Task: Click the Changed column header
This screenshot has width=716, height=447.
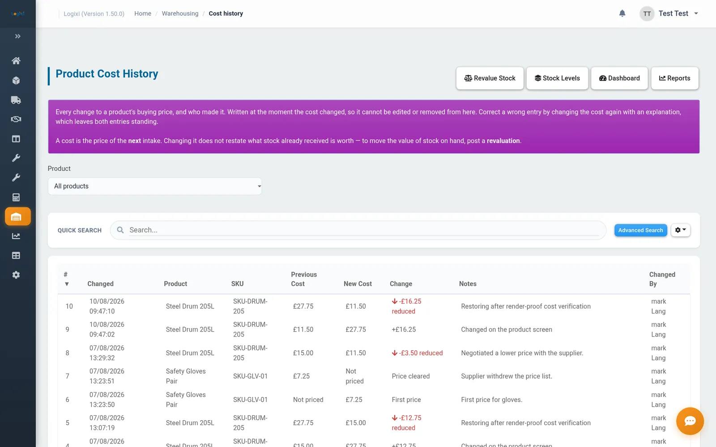Action: [x=100, y=284]
